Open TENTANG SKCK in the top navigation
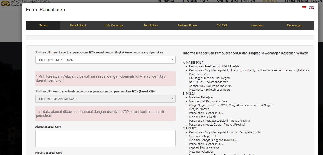323x155 pixels. 195,1
